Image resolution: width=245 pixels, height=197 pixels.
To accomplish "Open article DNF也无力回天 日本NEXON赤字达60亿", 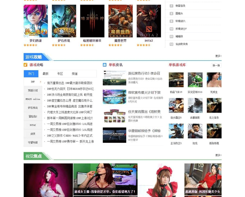I will [x=70, y=89].
